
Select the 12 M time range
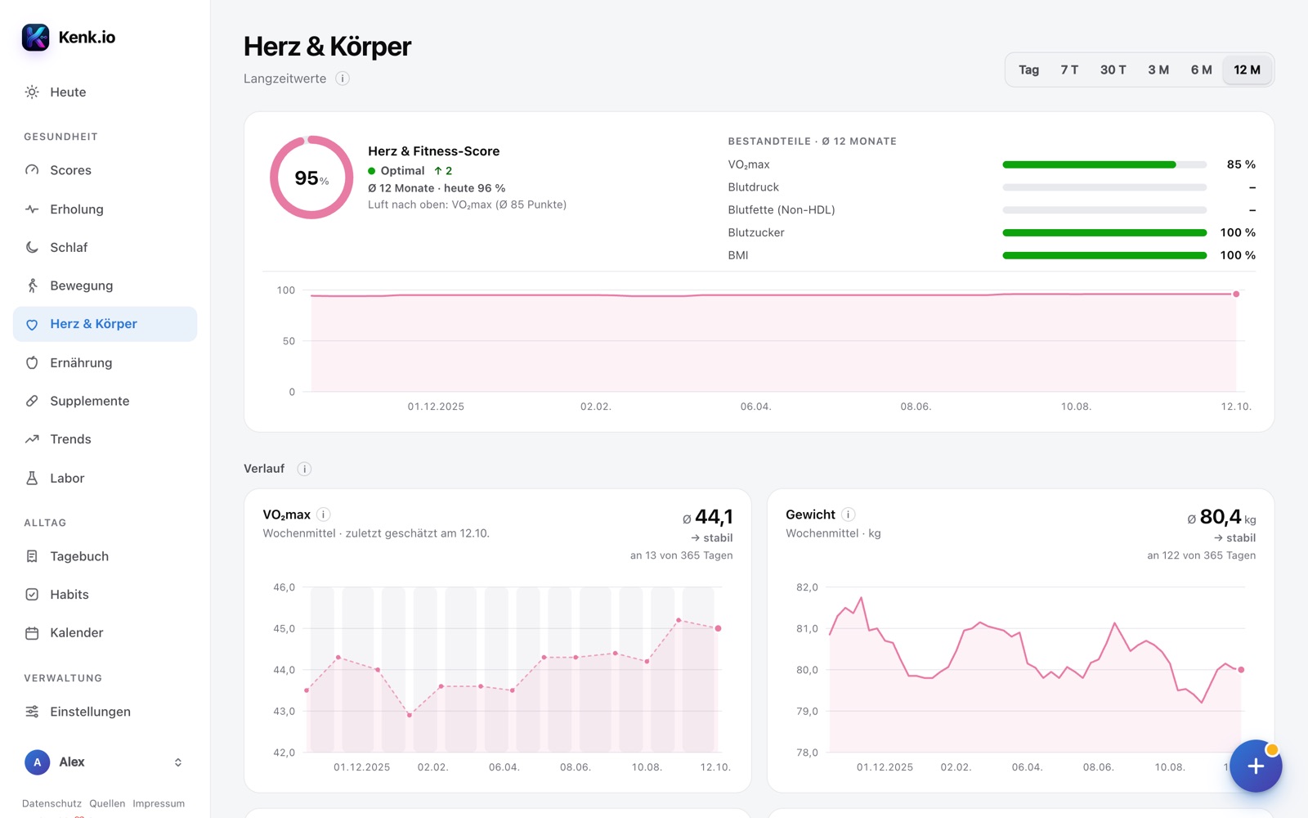1247,70
